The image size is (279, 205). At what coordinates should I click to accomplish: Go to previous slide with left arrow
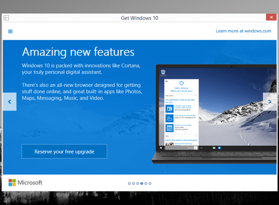point(10,102)
